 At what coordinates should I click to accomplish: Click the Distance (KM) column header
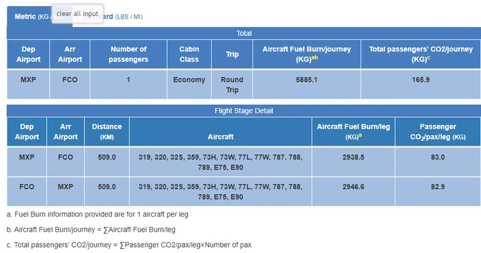pos(107,132)
